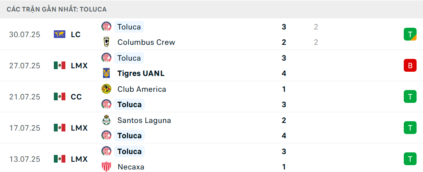Click the red B result badge
Viewport: 423px width, 172px height.
(x=410, y=65)
